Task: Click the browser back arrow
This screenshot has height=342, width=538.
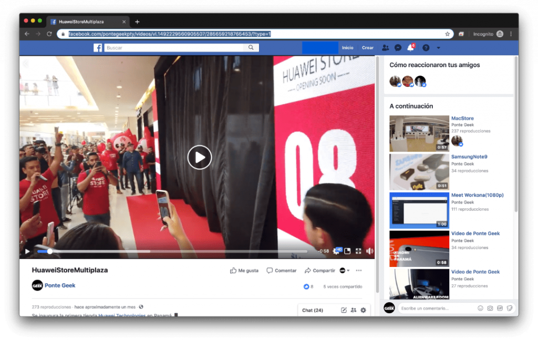Action: click(x=27, y=34)
